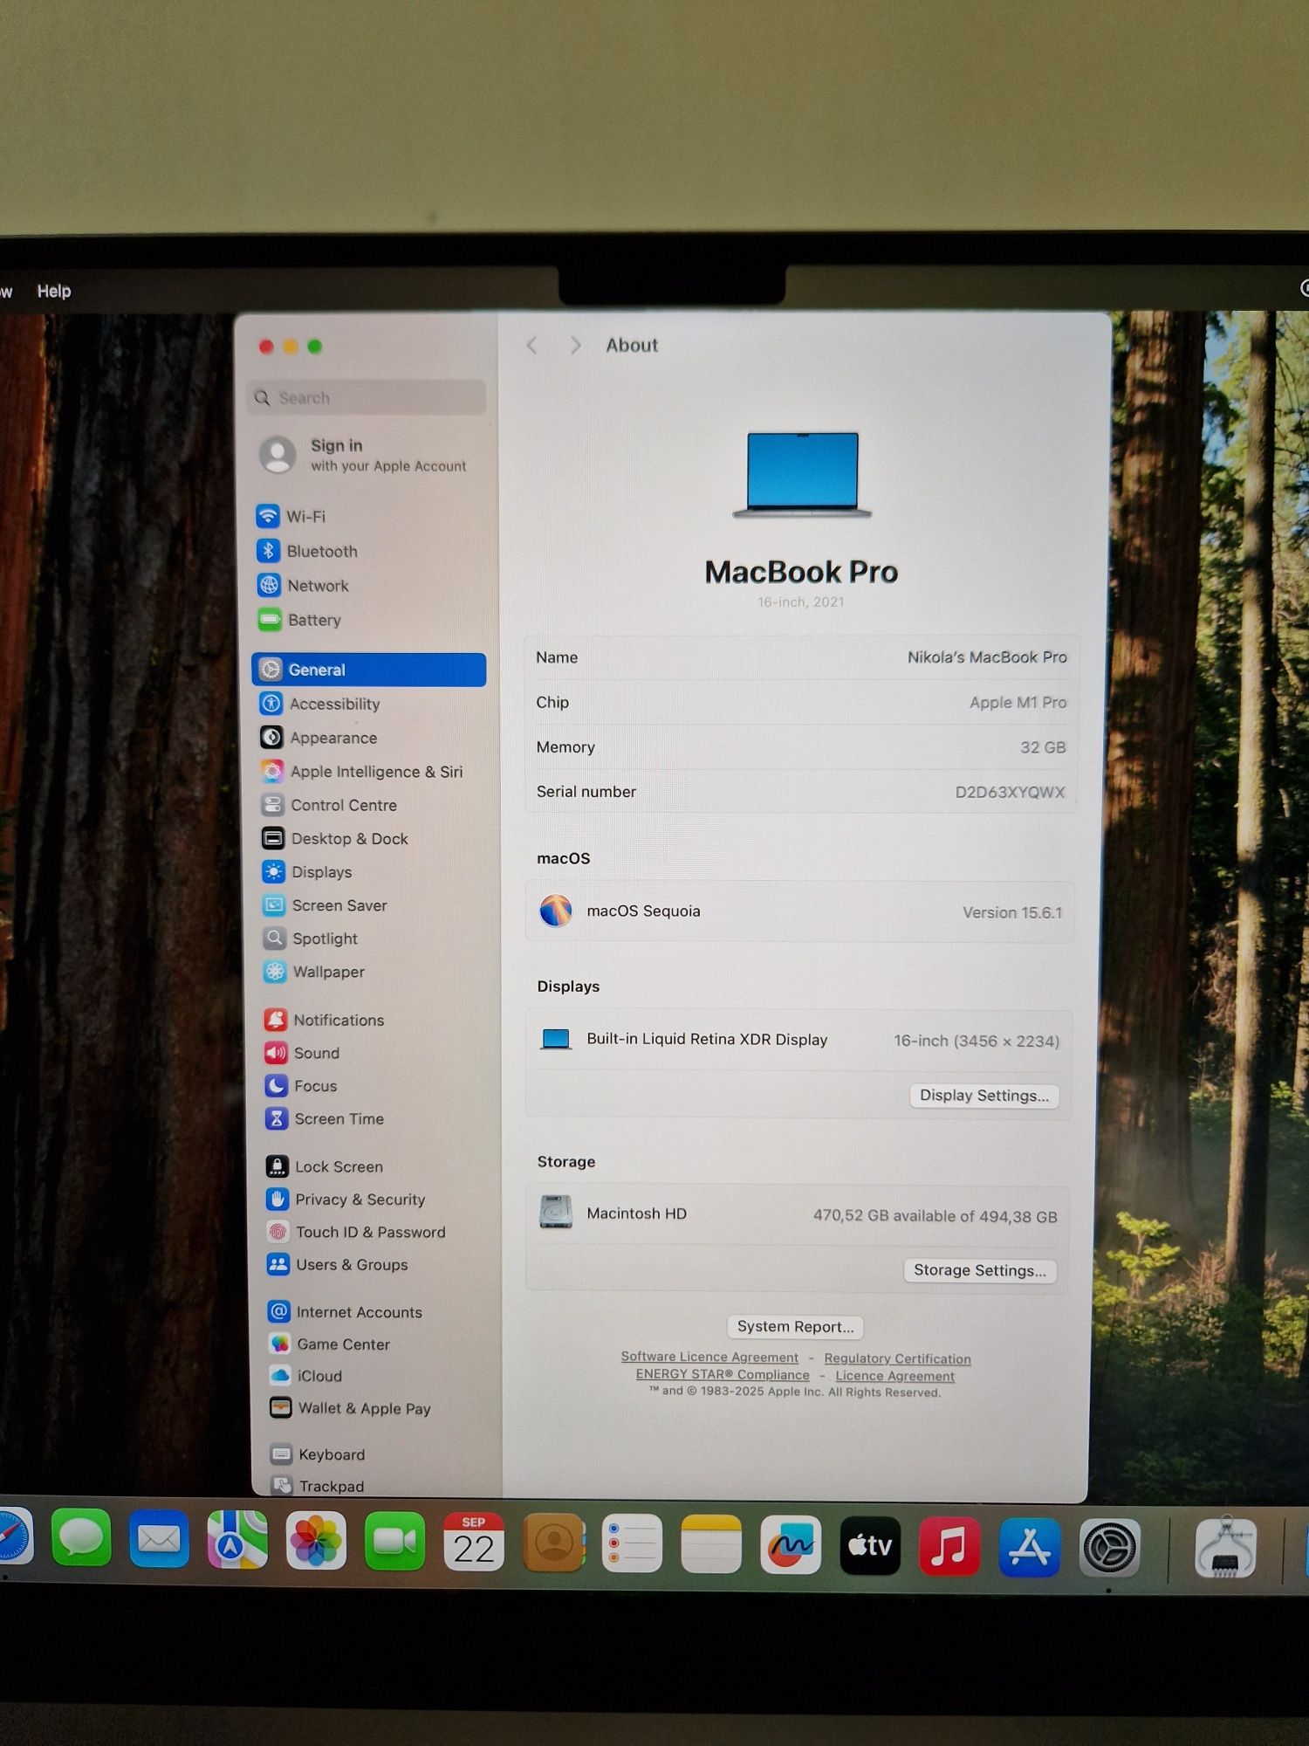The image size is (1309, 1746).
Task: Open Apple TV from the Dock
Action: pyautogui.click(x=870, y=1546)
